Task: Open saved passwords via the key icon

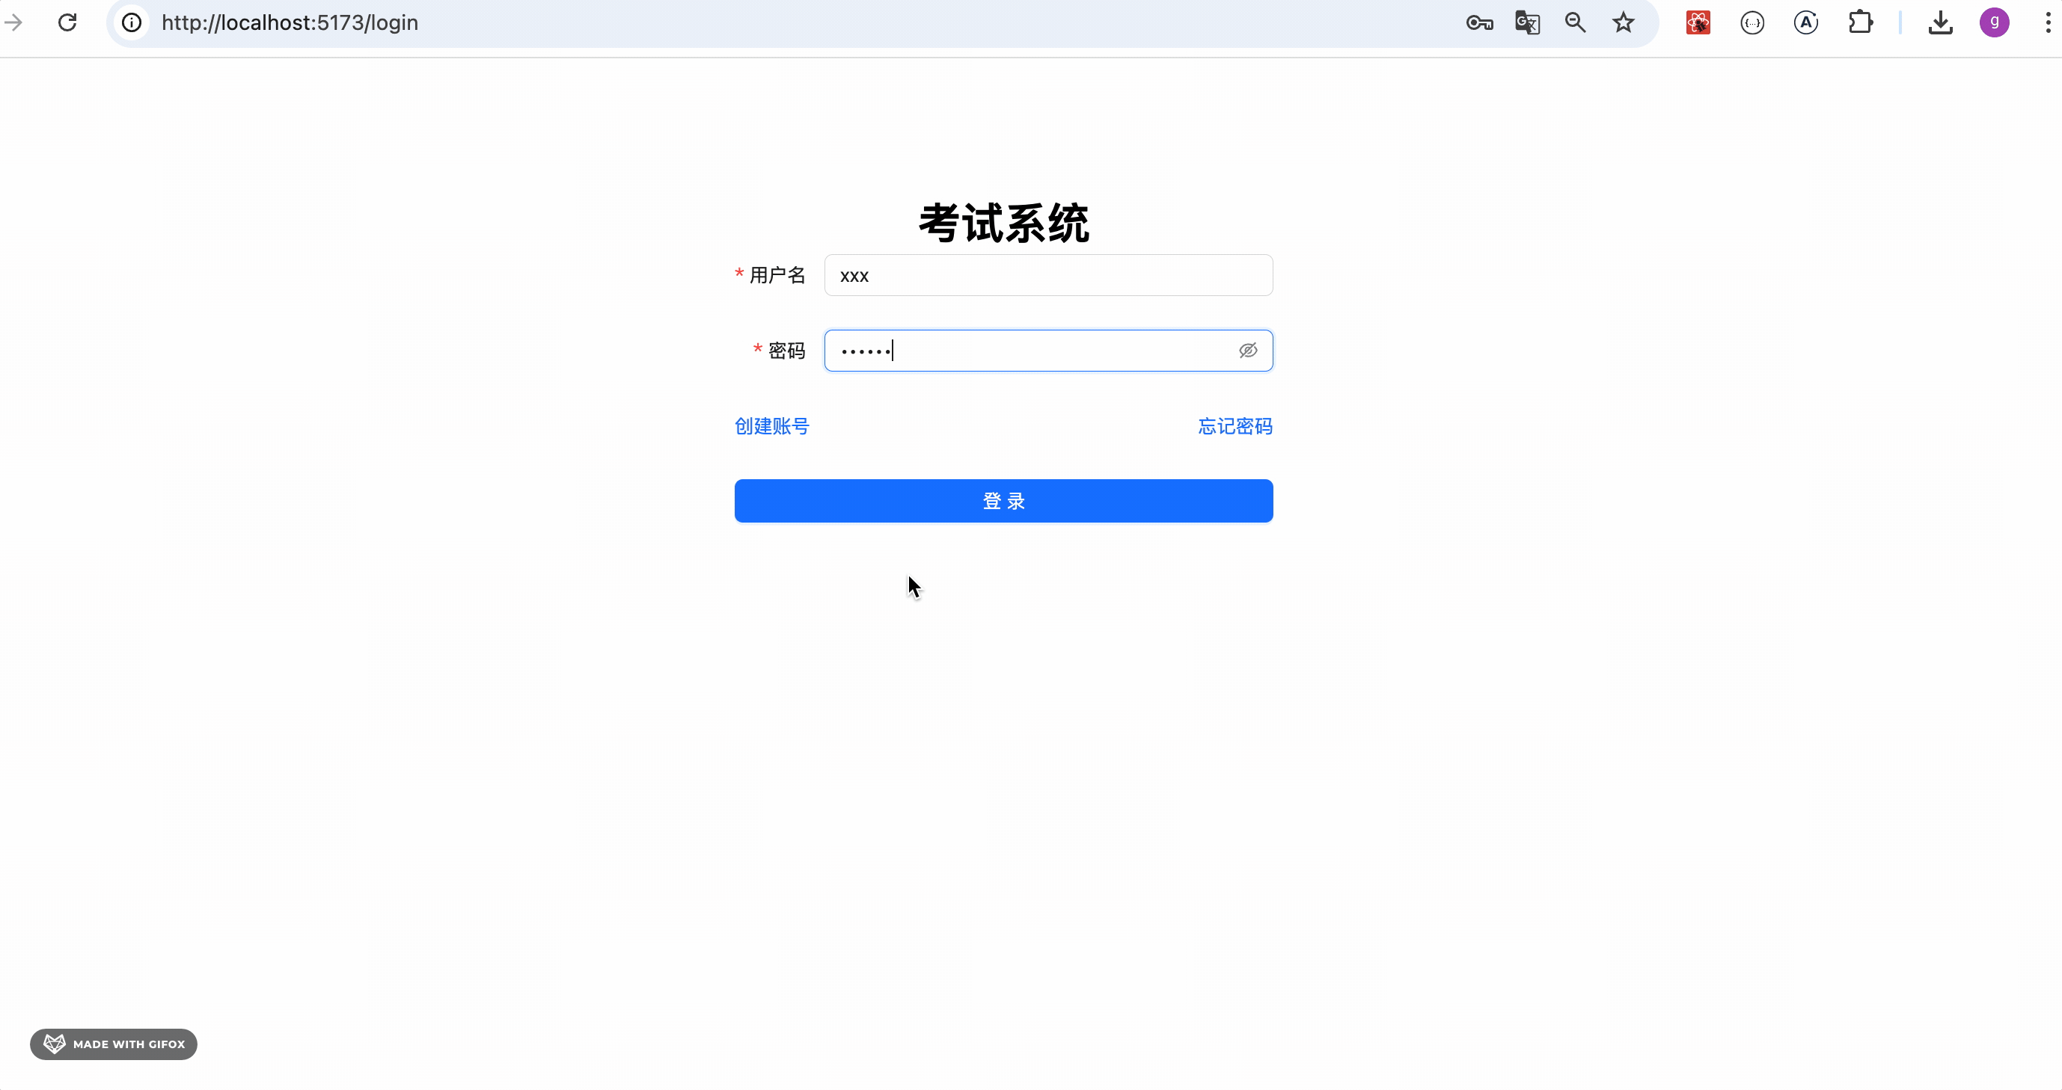Action: (1478, 22)
